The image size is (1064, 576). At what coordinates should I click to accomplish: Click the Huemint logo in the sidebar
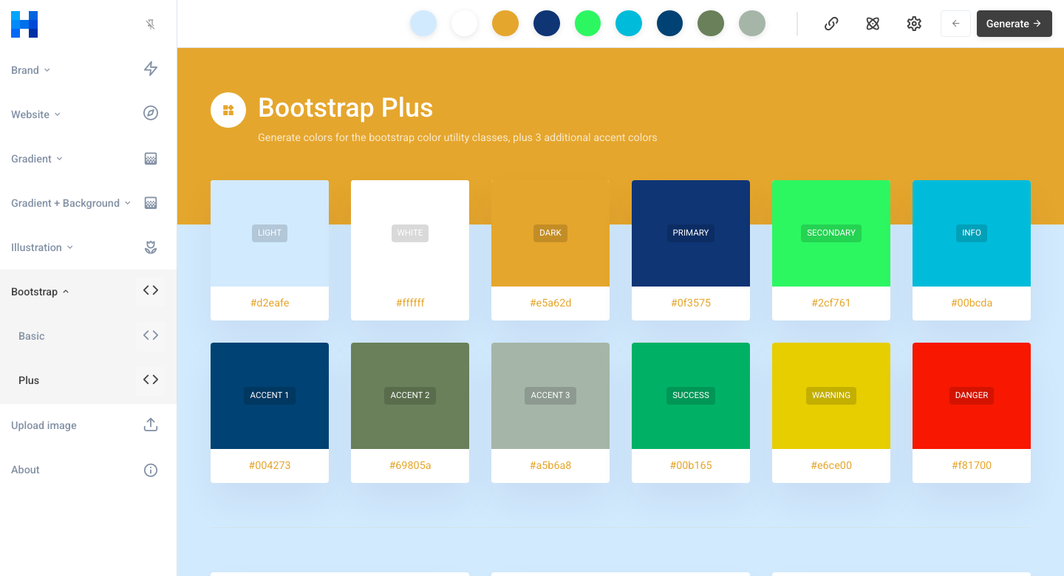point(24,24)
